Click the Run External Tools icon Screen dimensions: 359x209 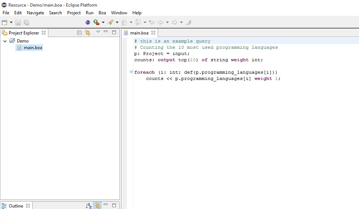pos(96,22)
